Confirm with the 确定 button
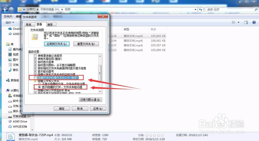The image size is (259, 141). [x=62, y=109]
